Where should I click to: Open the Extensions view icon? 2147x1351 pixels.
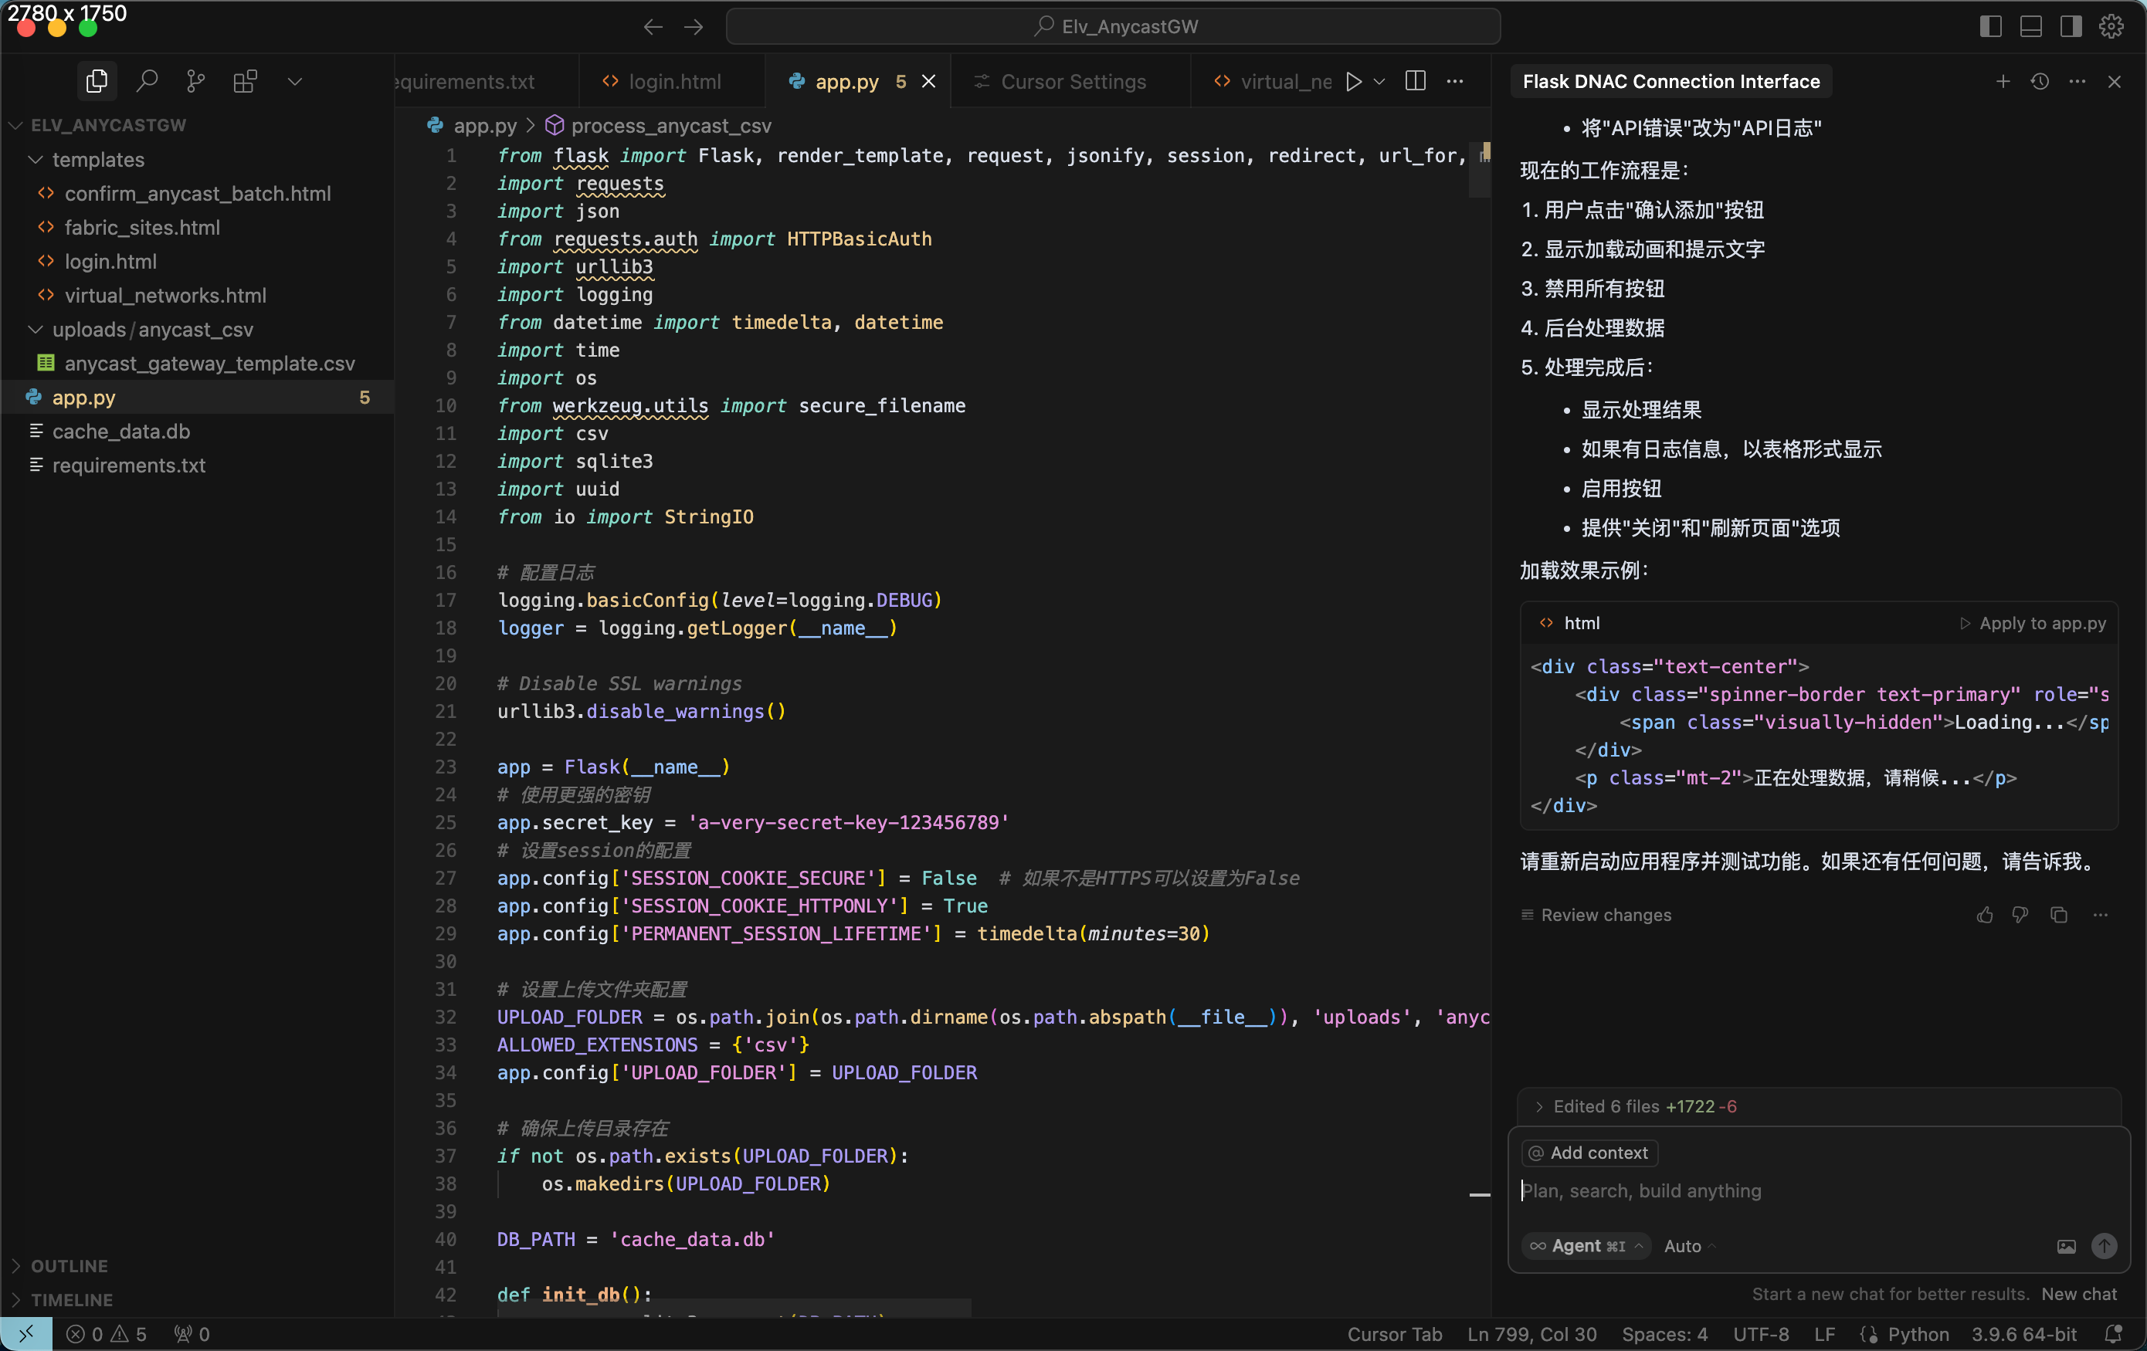245,81
